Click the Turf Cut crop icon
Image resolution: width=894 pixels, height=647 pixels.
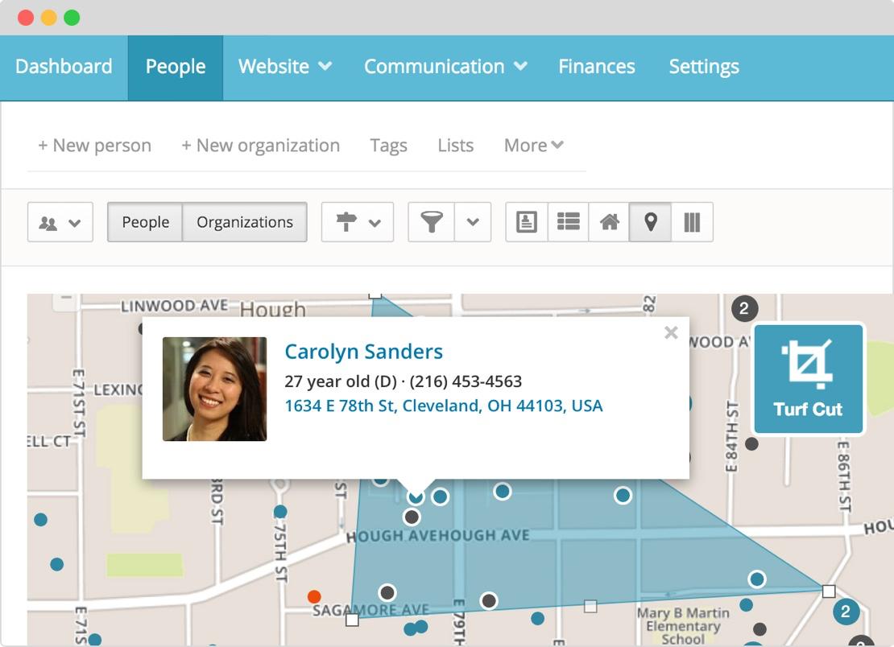[x=807, y=363]
